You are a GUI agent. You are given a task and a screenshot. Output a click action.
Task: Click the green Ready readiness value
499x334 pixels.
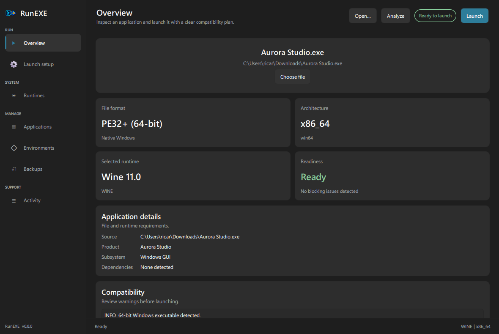coord(313,177)
